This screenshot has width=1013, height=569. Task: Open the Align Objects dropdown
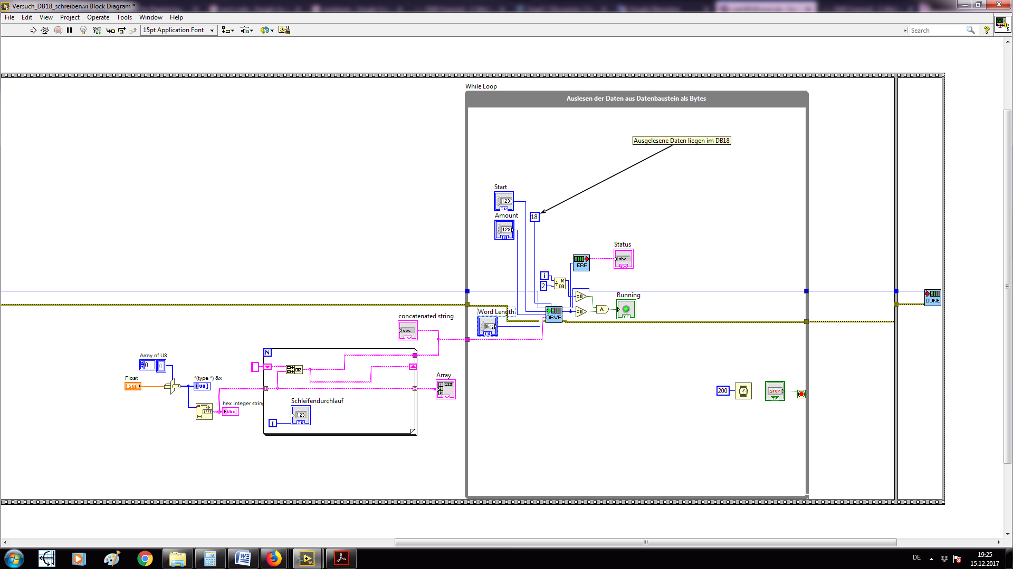pyautogui.click(x=228, y=31)
